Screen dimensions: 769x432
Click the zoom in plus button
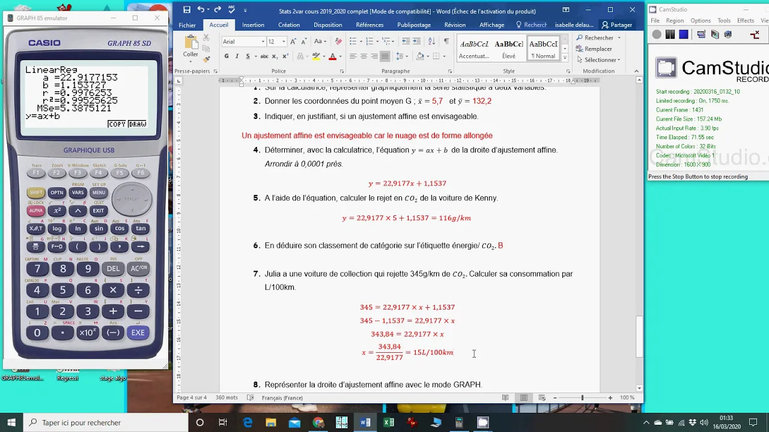point(610,398)
